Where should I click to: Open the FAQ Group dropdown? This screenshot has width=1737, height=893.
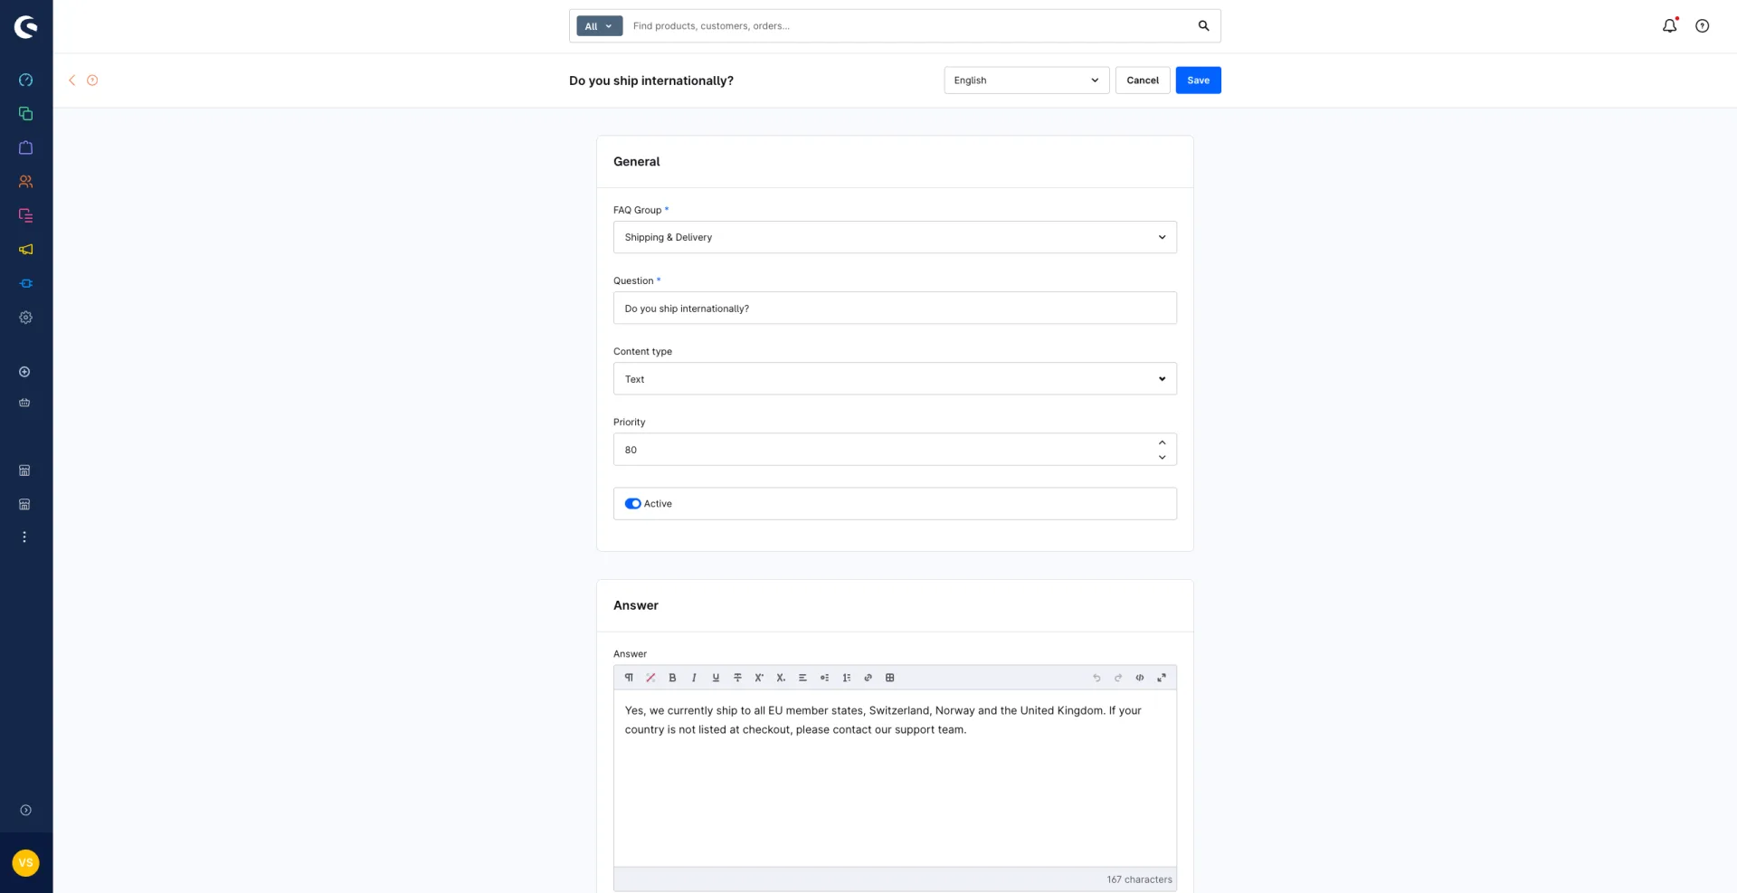click(x=895, y=237)
